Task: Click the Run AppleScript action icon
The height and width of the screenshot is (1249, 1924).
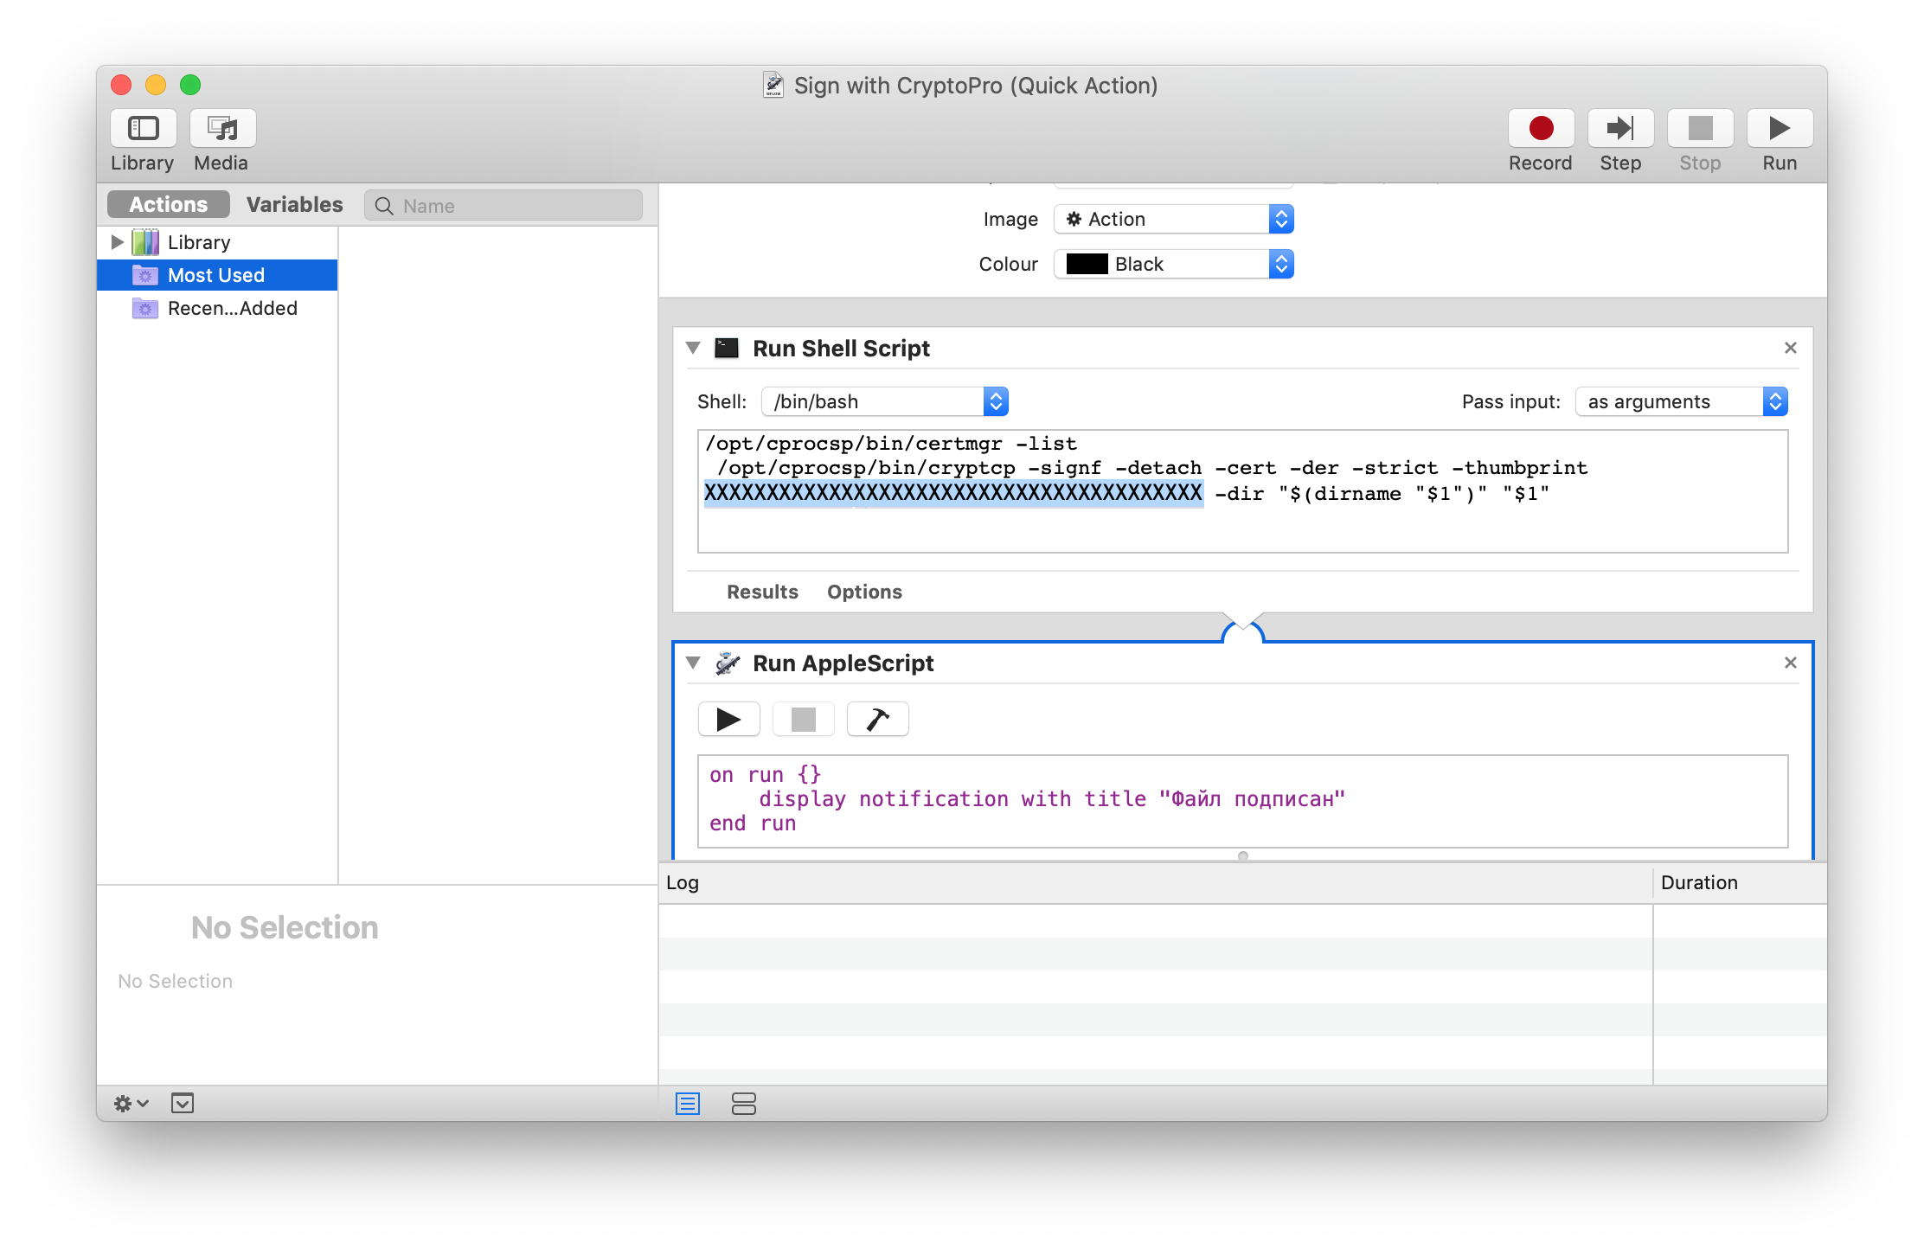Action: (728, 663)
